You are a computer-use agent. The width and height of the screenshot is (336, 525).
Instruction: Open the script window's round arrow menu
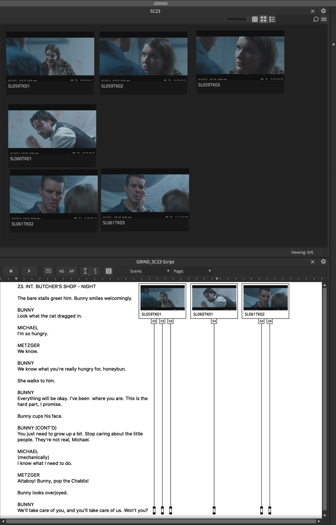tap(323, 262)
